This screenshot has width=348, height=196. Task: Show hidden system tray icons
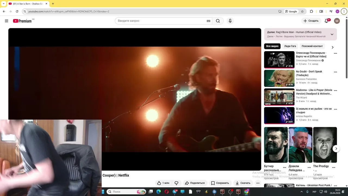click(301, 192)
